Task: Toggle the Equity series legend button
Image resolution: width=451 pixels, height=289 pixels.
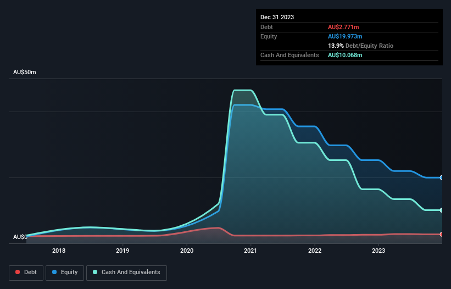Action: coord(65,273)
